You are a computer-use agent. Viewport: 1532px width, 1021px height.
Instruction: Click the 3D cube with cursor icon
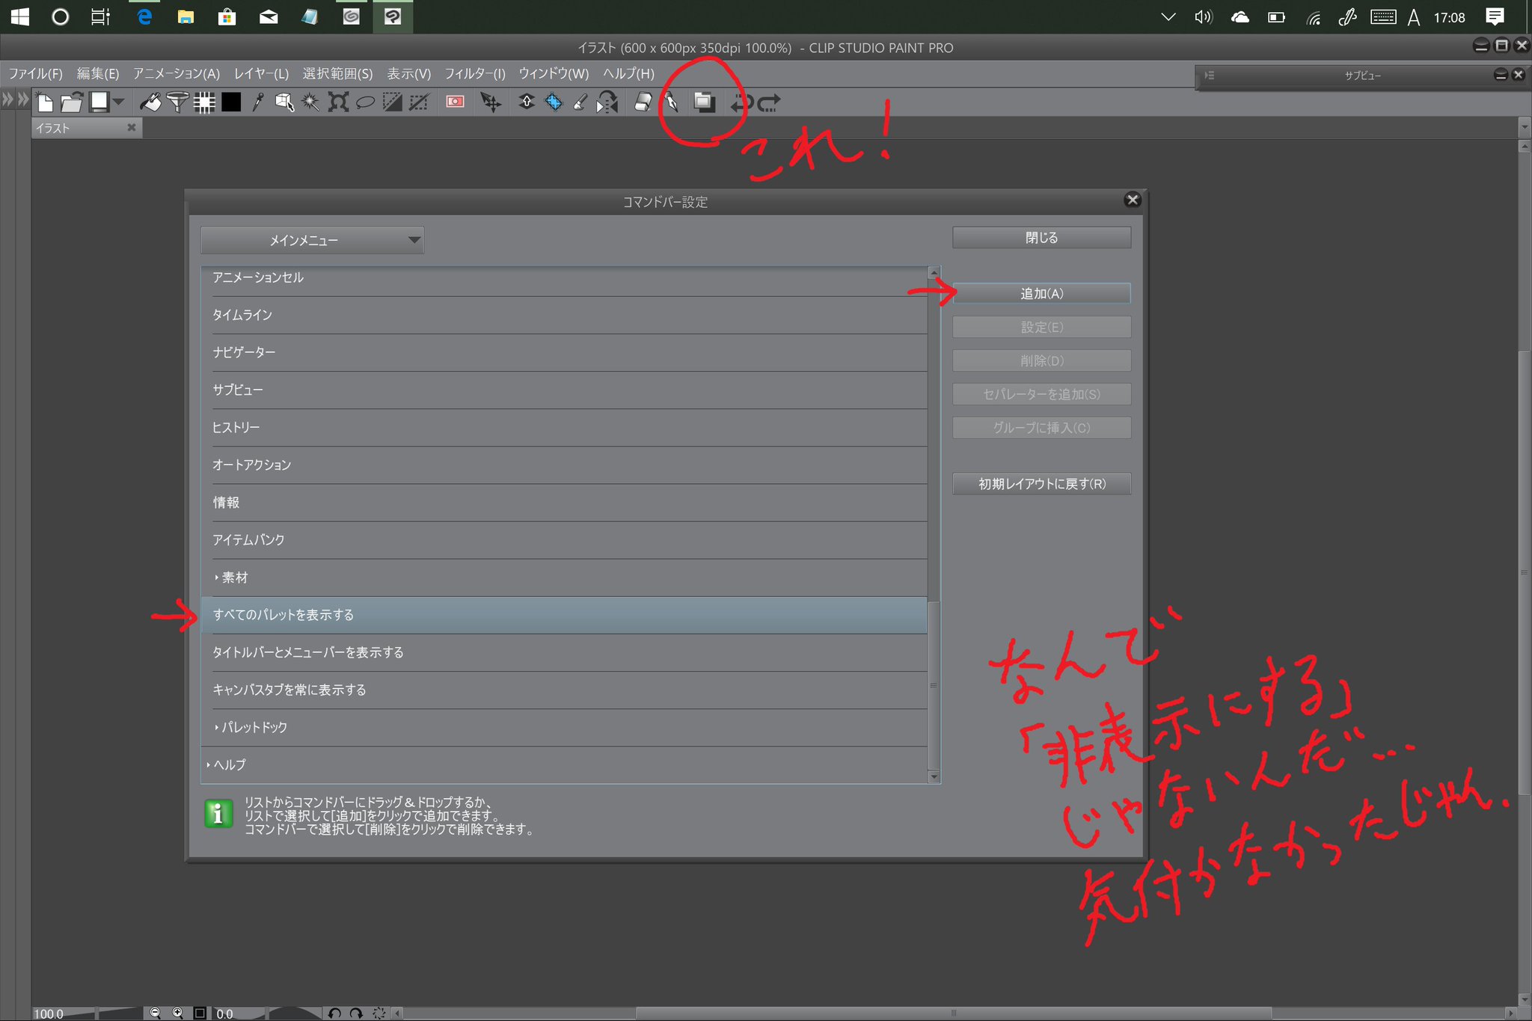pos(284,102)
